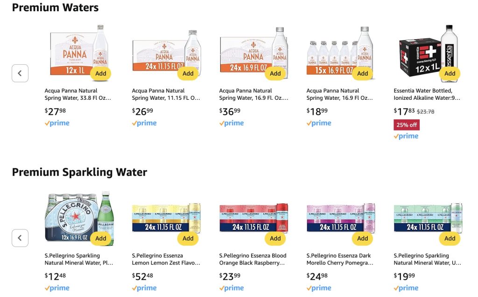The width and height of the screenshot is (478, 297).
Task: Add S.Pellegrino Dark Morello Cherry pack
Action: [363, 238]
